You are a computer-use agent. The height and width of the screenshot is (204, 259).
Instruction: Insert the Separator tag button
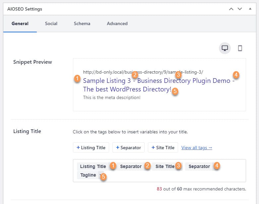point(129,148)
